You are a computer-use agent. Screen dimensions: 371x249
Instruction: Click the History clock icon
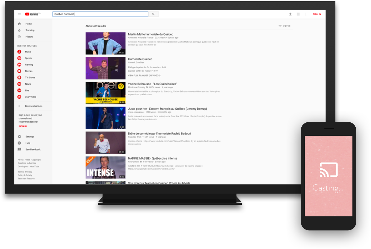[19, 37]
